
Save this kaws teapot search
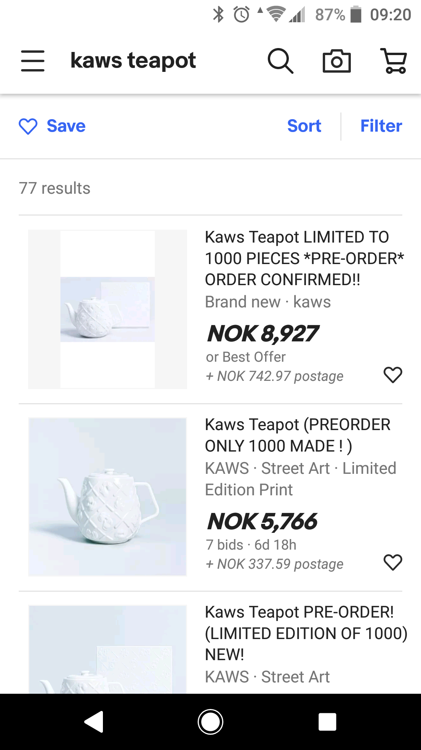66,126
